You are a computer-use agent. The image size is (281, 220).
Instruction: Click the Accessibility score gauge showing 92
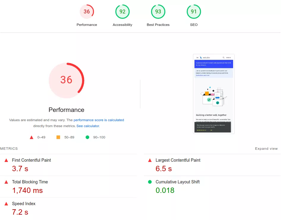(x=123, y=12)
